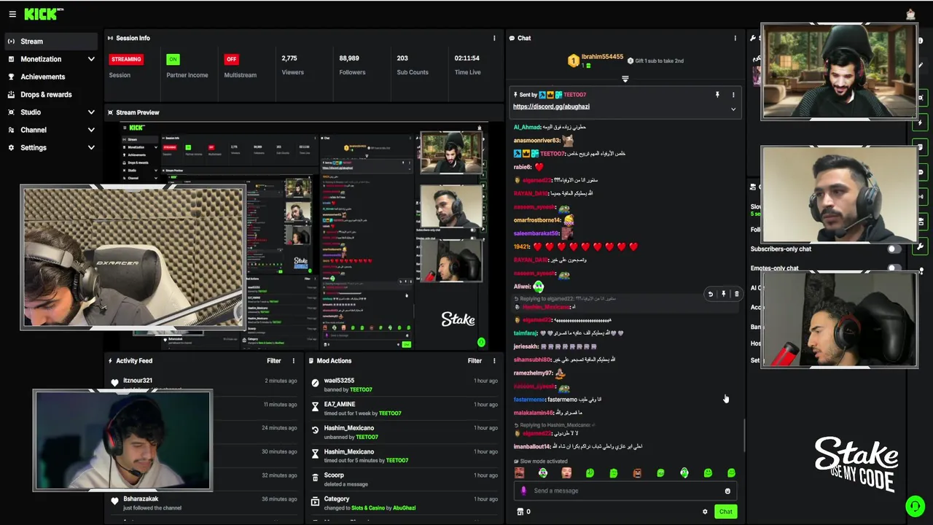Image resolution: width=933 pixels, height=525 pixels.
Task: Open the hamburger menu beside KICK logo
Action: (12, 14)
